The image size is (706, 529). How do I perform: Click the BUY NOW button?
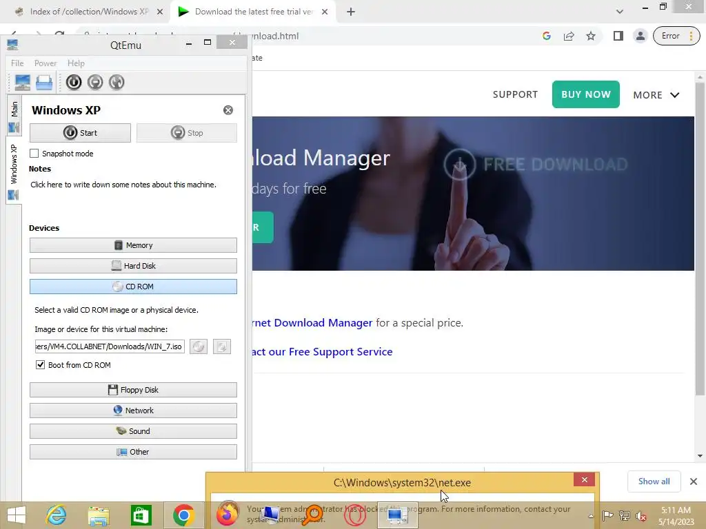586,94
